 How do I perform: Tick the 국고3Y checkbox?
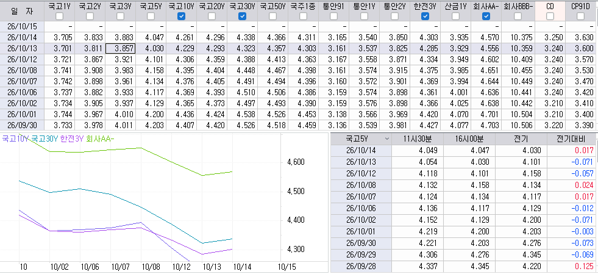pyautogui.click(x=121, y=16)
